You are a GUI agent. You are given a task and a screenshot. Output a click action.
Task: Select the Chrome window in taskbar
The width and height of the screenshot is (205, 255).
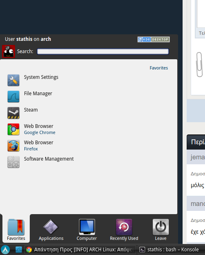[x=80, y=250]
